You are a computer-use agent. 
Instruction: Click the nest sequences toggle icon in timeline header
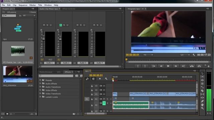87,79
